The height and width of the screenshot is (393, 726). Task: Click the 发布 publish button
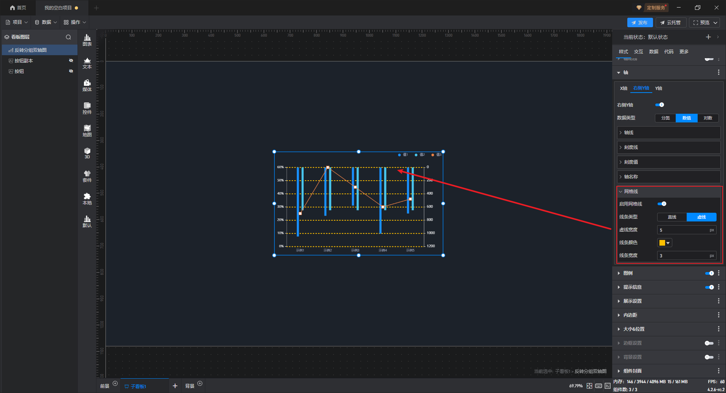640,23
